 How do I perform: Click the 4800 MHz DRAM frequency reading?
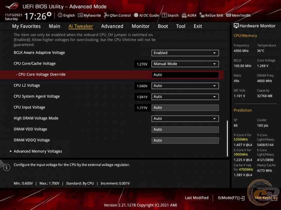point(264,81)
